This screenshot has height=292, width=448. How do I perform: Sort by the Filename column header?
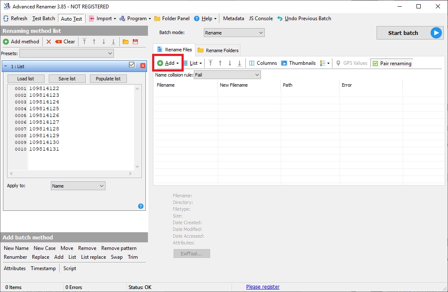[x=186, y=85]
